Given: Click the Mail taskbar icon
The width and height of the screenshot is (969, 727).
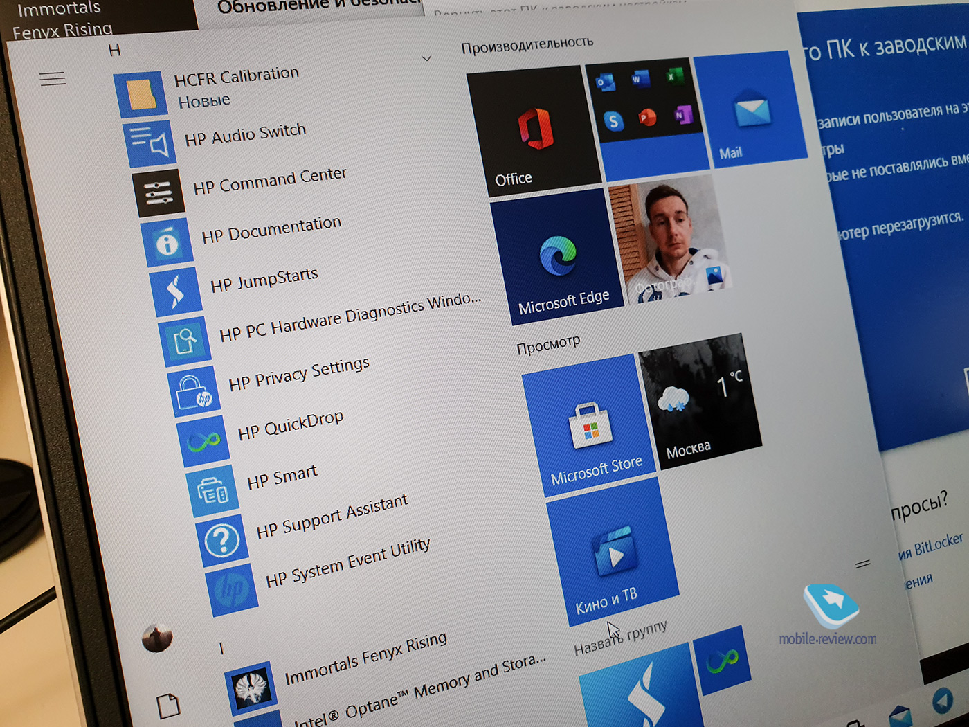Looking at the screenshot, I should (900, 716).
